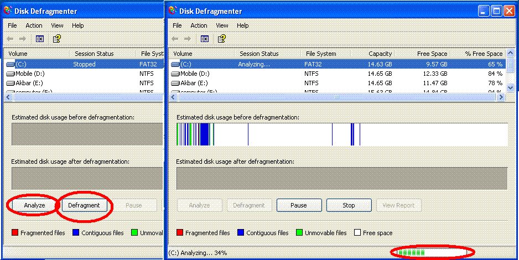519x260 pixels.
Task: Click Stop button in right window
Action: pyautogui.click(x=349, y=205)
